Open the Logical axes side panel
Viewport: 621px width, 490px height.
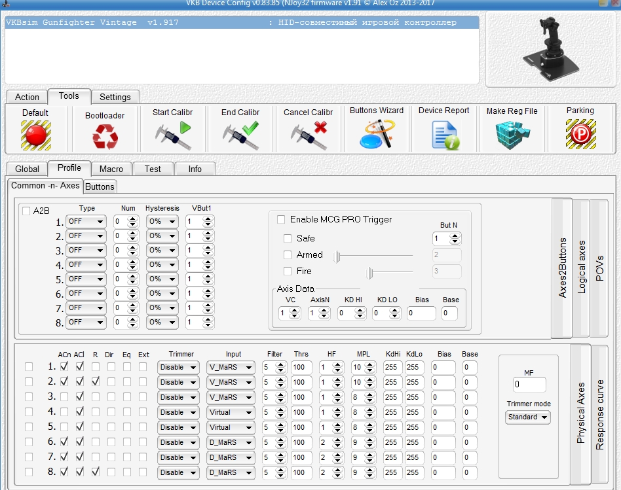(x=582, y=267)
